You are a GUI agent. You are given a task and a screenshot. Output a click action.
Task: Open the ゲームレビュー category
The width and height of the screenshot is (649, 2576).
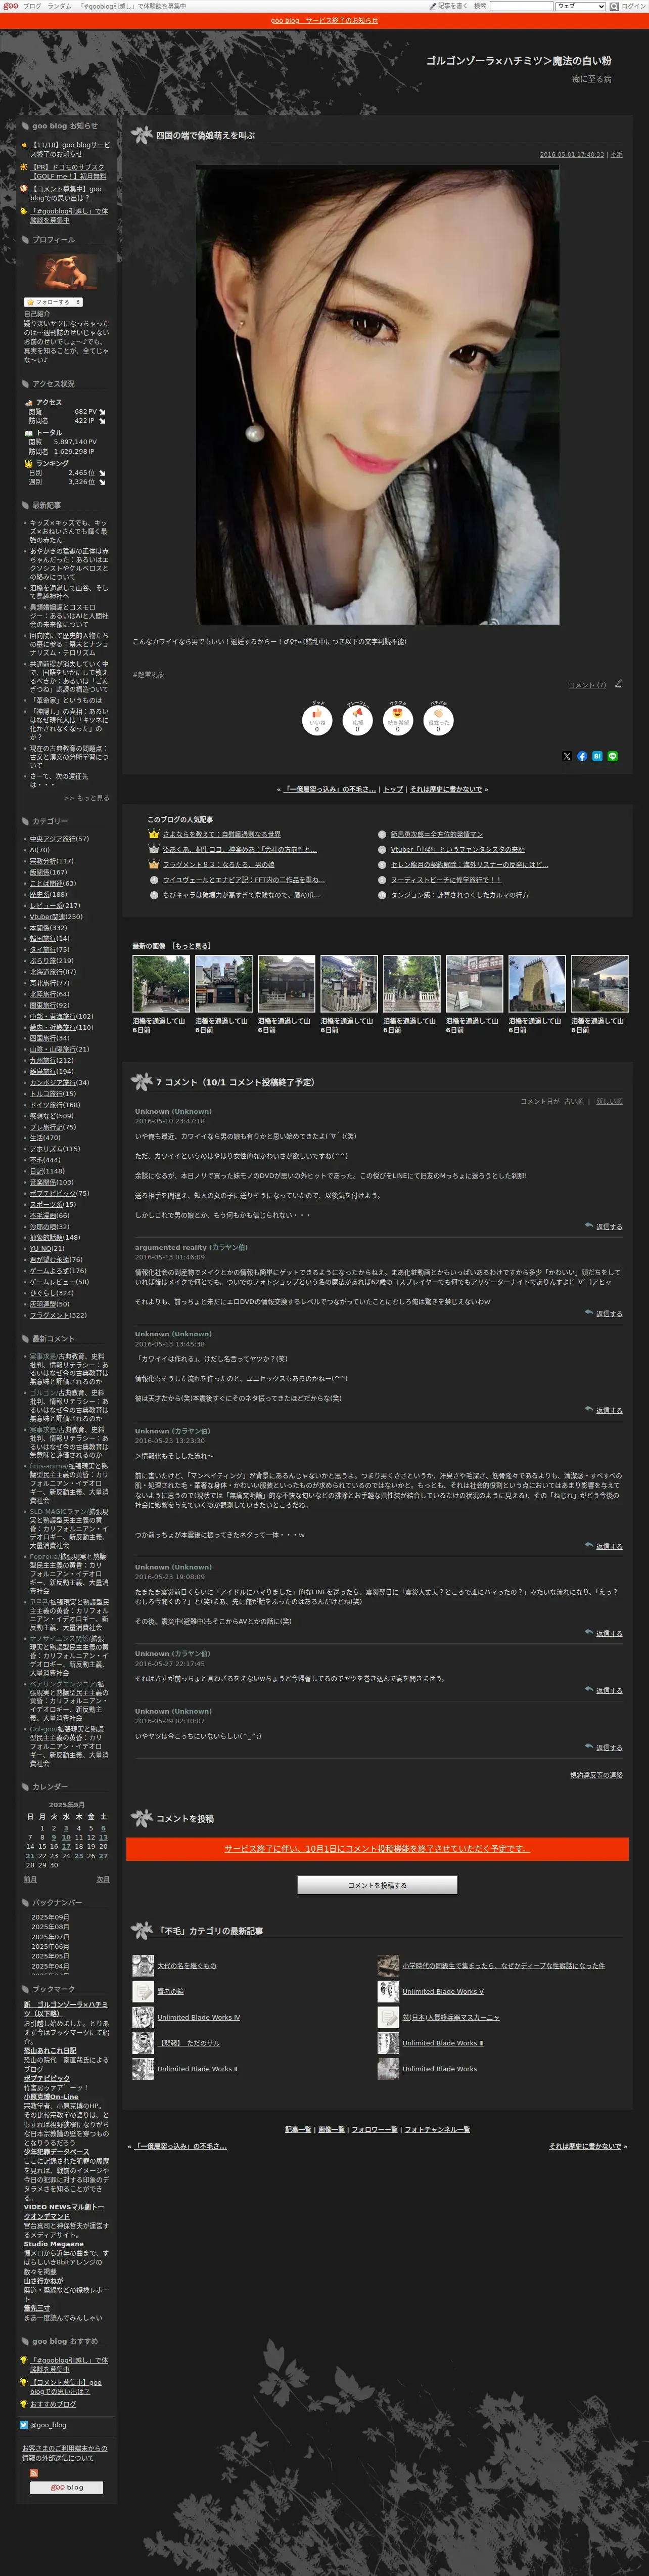click(52, 1282)
